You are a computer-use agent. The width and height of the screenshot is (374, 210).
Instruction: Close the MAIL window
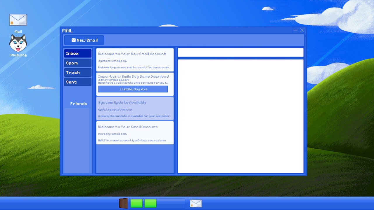pos(302,30)
